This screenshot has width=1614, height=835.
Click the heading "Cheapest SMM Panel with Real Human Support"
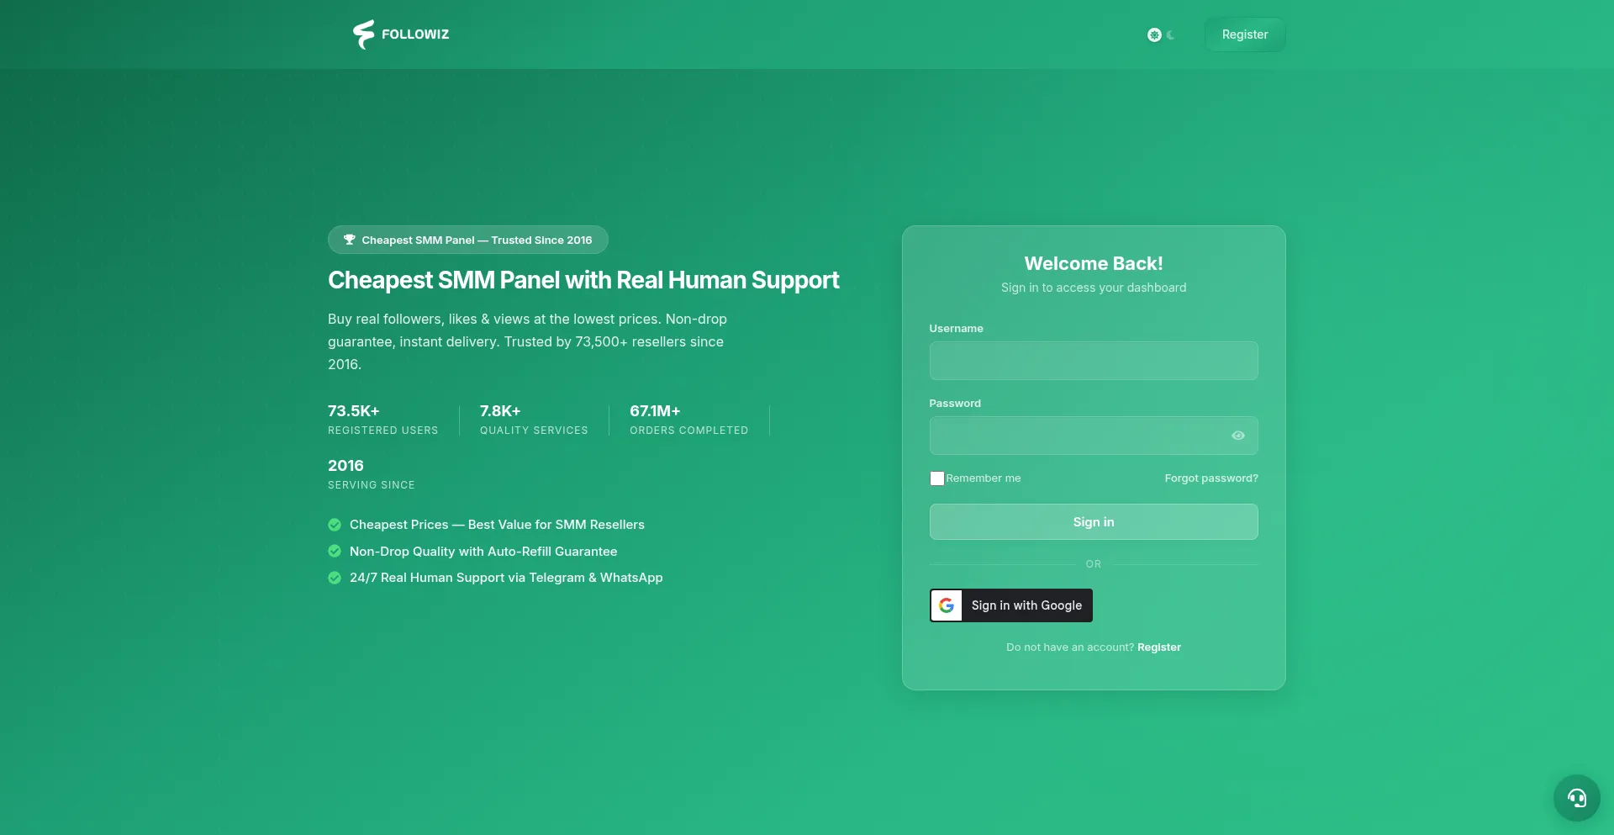(583, 280)
